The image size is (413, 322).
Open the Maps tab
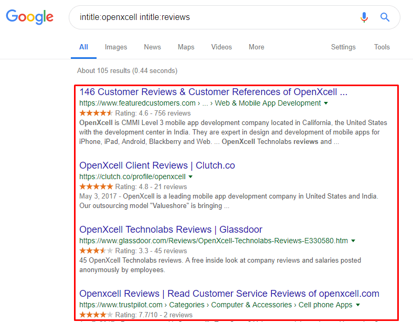click(x=186, y=47)
